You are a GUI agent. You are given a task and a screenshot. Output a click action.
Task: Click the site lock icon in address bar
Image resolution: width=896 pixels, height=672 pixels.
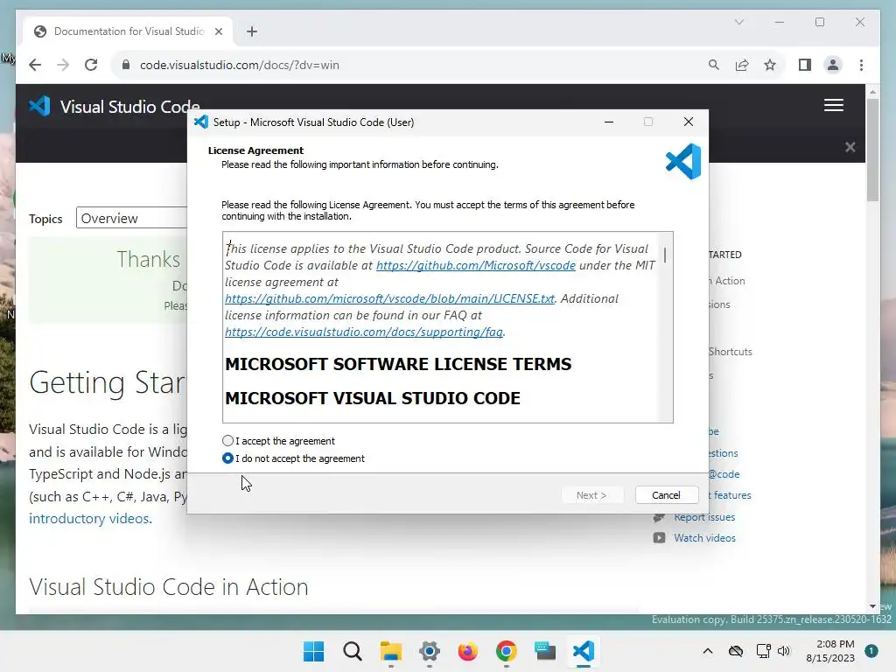(x=126, y=65)
